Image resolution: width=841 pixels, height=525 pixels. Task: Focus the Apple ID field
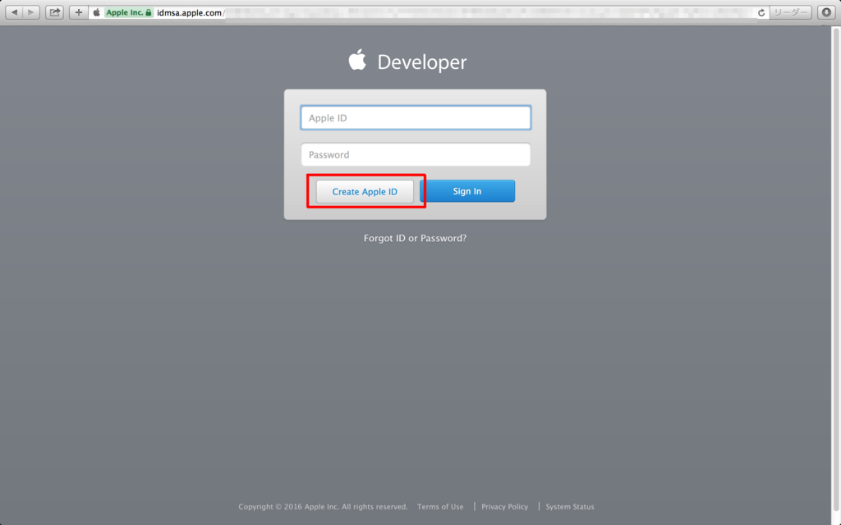pos(416,118)
